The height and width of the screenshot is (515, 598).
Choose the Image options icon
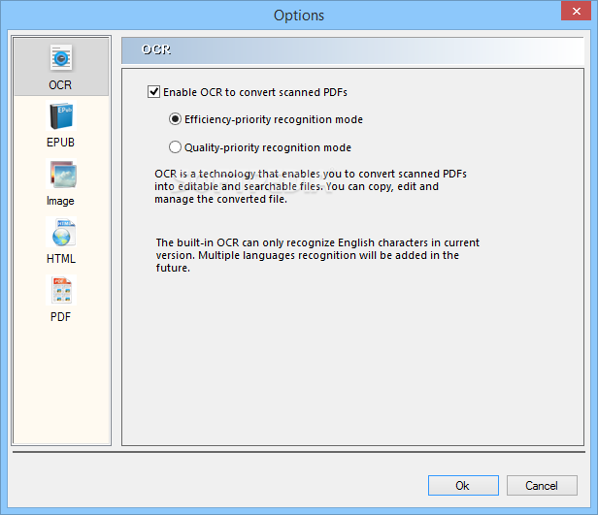point(61,174)
